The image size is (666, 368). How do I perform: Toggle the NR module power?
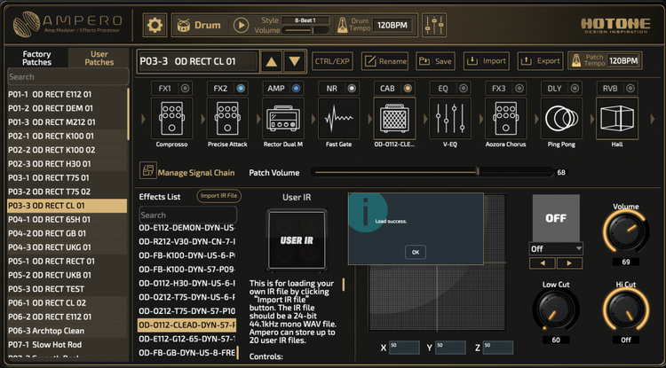pyautogui.click(x=352, y=88)
